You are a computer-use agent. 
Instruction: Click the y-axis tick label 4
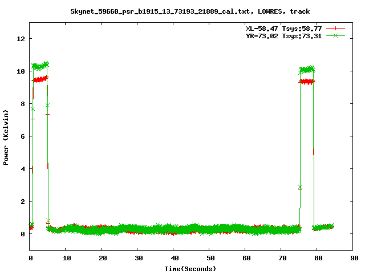tap(23, 169)
